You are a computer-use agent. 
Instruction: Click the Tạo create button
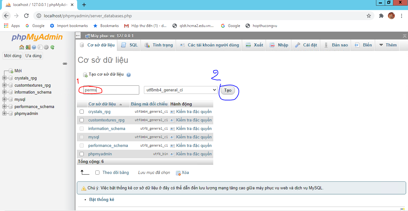tap(228, 90)
